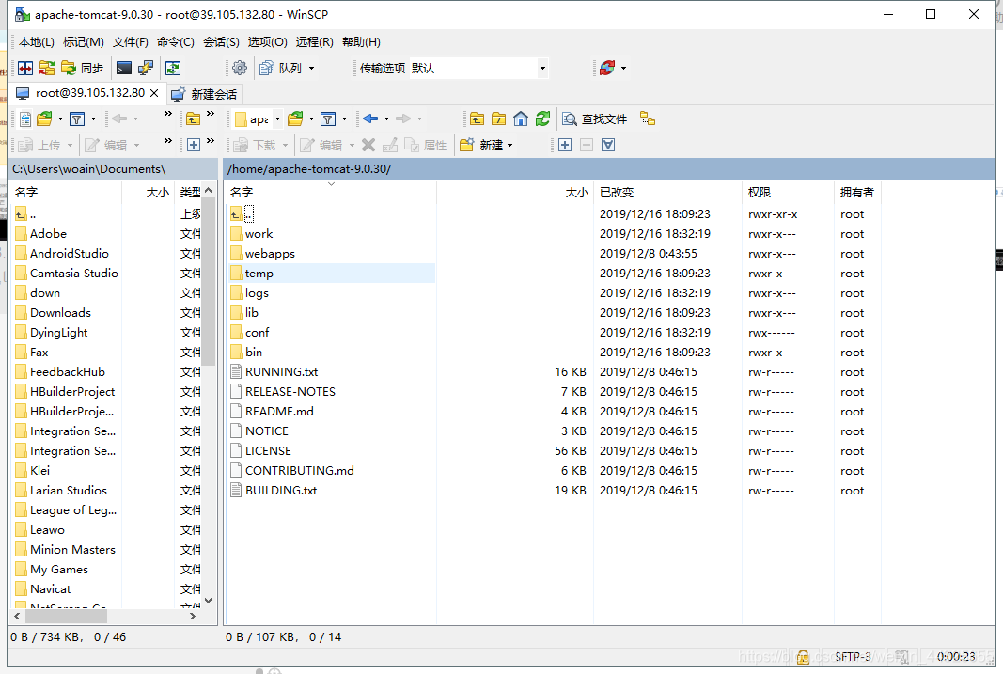Click local select-files plus icon

coord(194,145)
